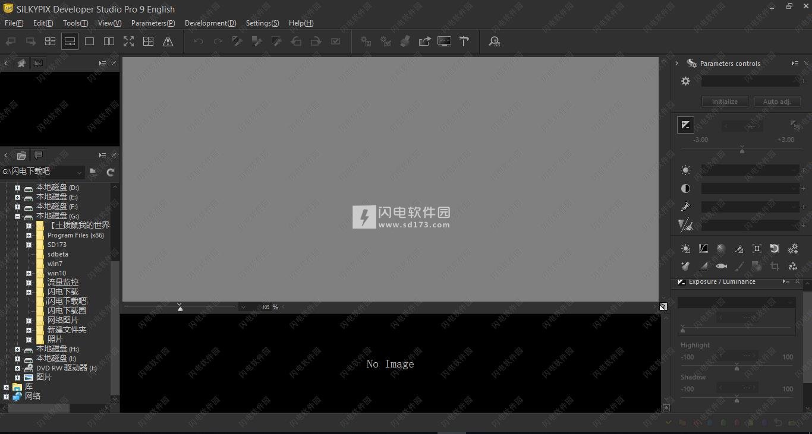Open the Tools menu

pyautogui.click(x=75, y=23)
